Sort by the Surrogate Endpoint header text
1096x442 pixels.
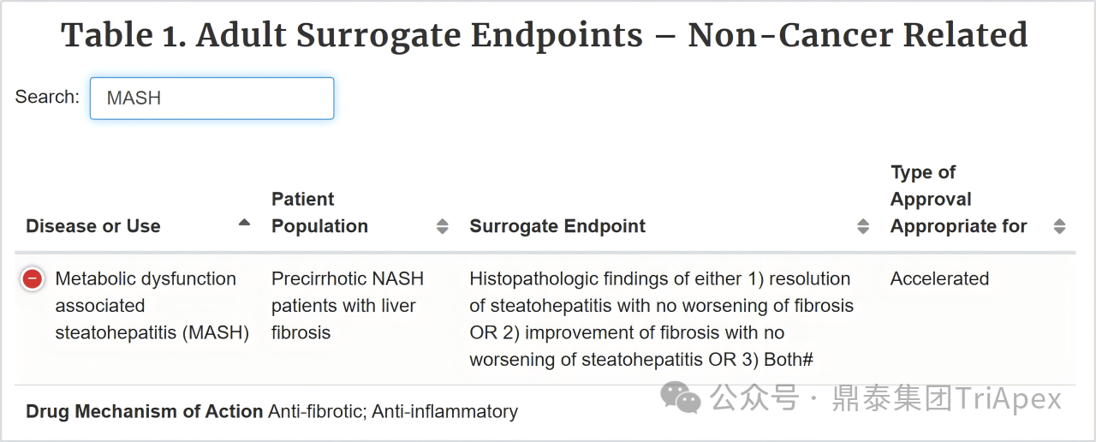point(557,226)
